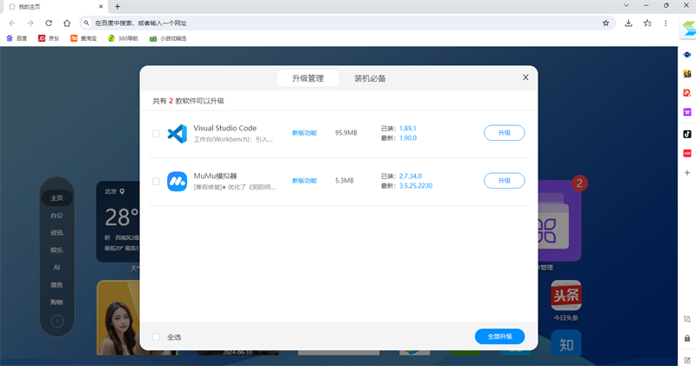
Task: Open the purple software manager tile
Action: [x=559, y=221]
